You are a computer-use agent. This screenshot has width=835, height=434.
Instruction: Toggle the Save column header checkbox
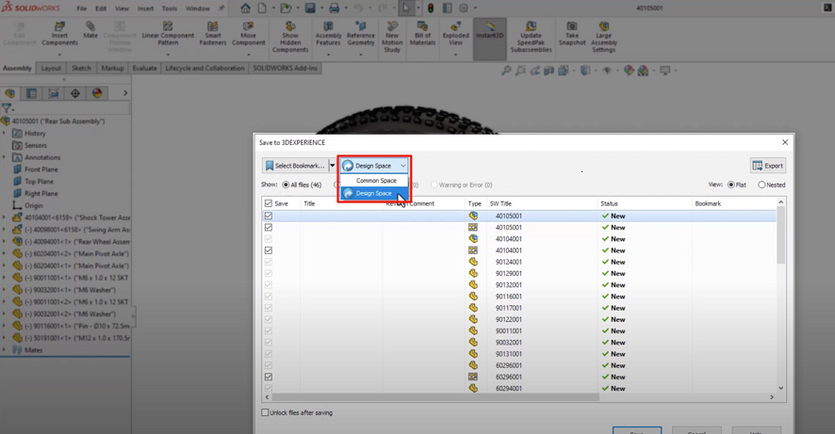pos(269,203)
